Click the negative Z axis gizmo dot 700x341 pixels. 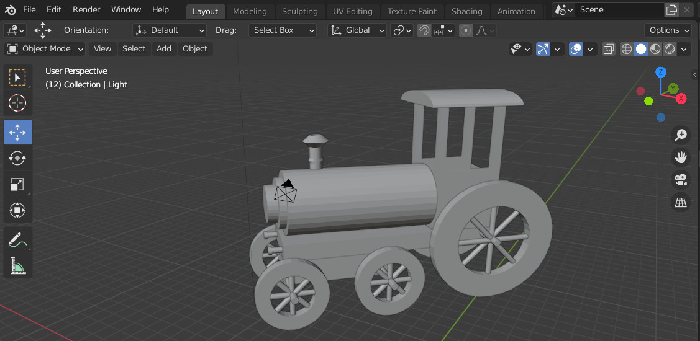(x=661, y=117)
